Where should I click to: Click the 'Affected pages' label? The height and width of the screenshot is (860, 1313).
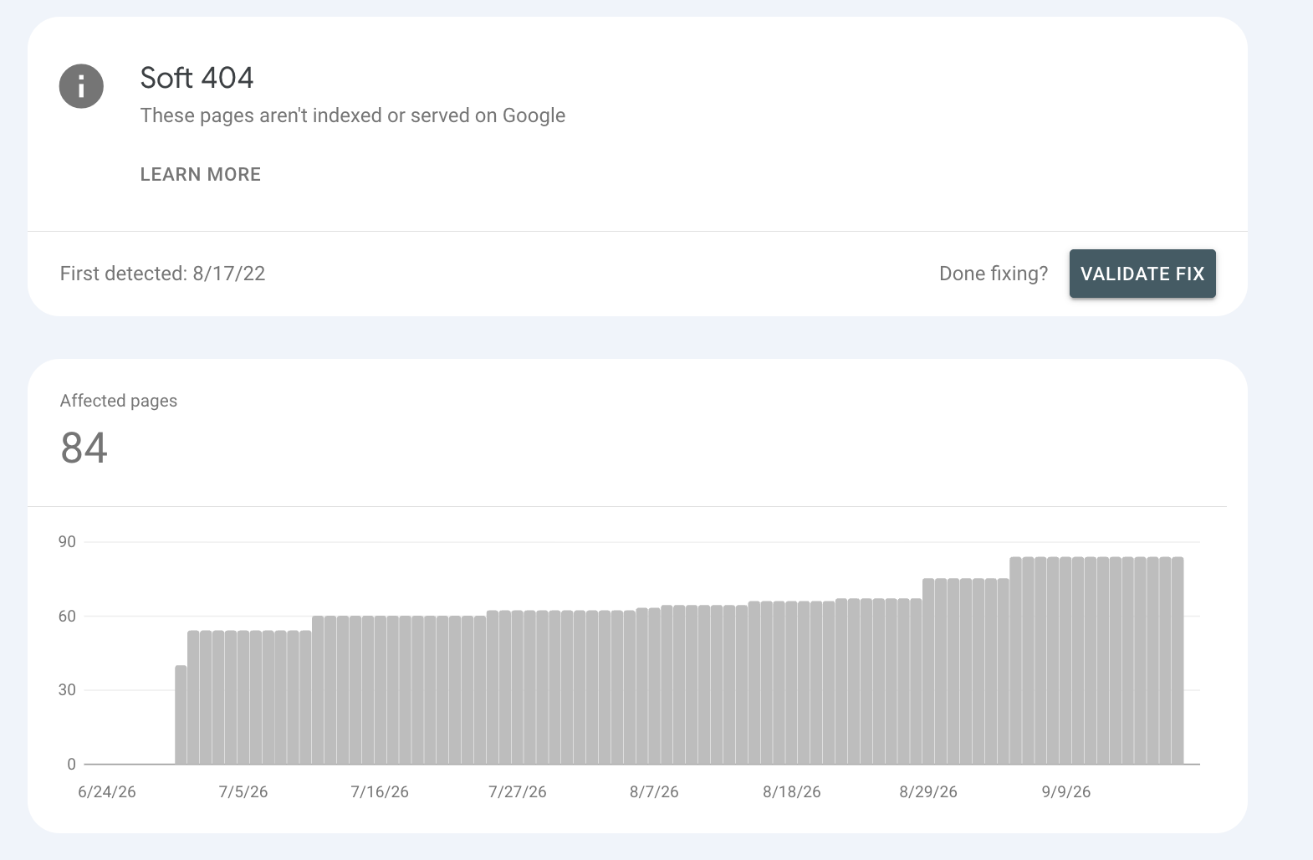[119, 401]
